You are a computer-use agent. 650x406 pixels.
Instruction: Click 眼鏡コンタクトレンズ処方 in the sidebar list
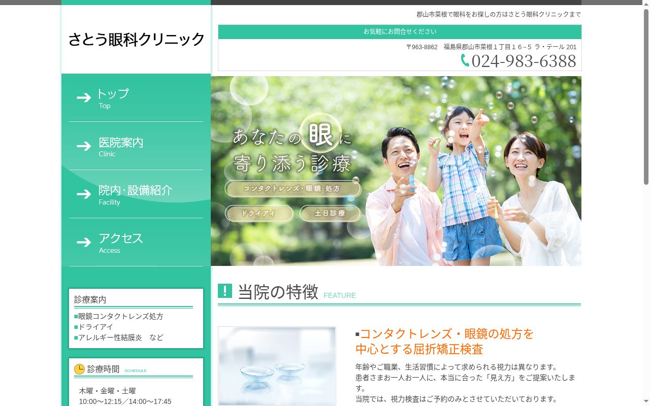coord(121,316)
